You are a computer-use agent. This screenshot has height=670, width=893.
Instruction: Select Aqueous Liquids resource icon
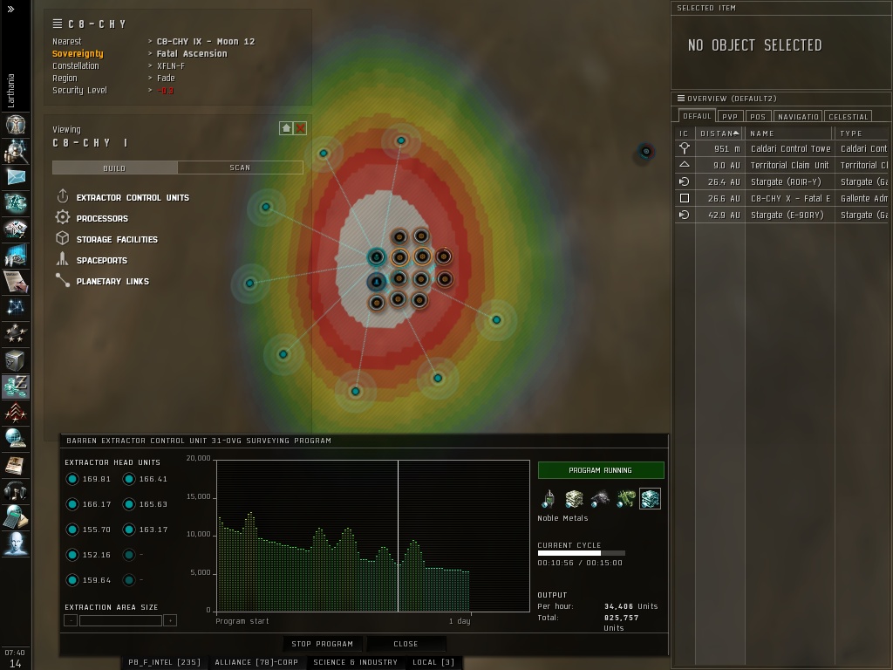[x=548, y=499]
